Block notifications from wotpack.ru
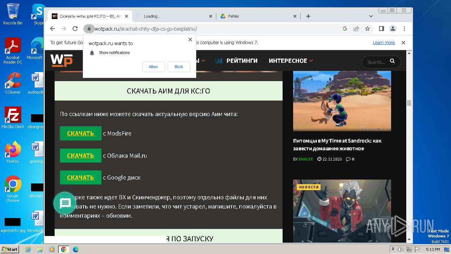The height and width of the screenshot is (254, 451). tap(179, 67)
